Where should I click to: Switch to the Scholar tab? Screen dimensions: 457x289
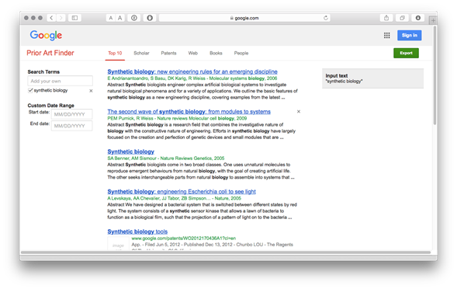141,53
